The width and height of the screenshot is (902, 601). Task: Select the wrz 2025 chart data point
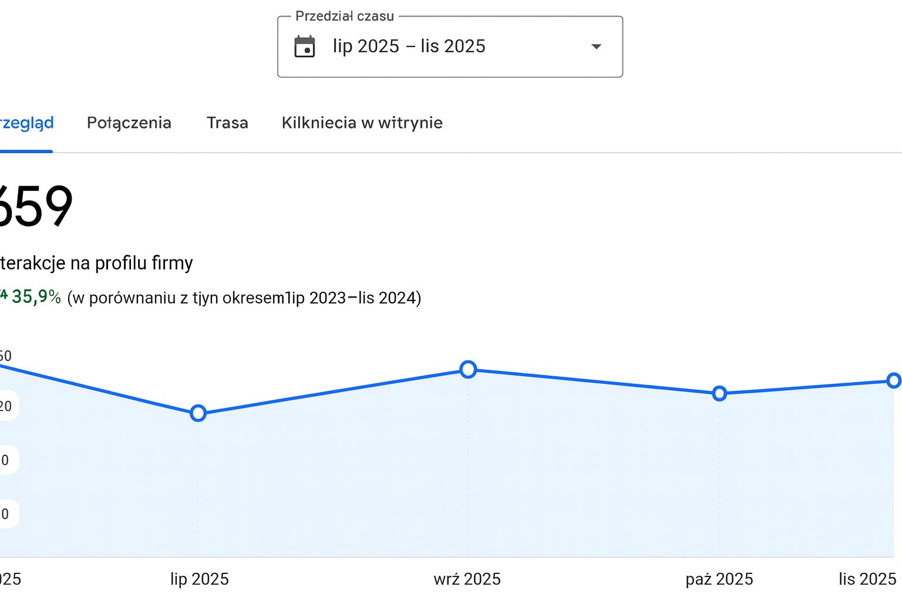point(468,369)
